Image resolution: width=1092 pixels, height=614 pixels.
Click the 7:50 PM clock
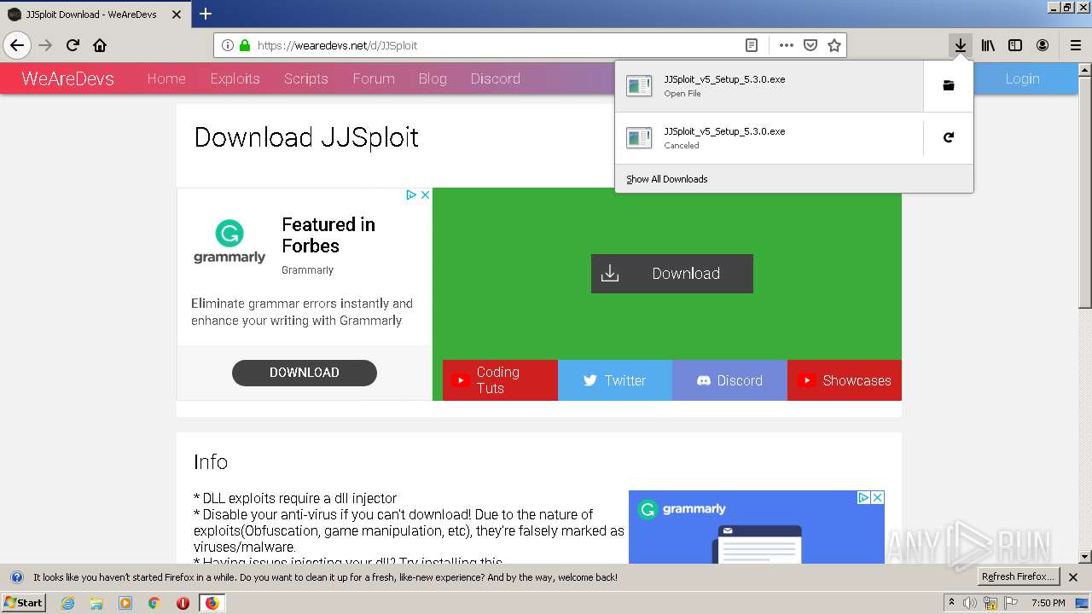pyautogui.click(x=1048, y=603)
